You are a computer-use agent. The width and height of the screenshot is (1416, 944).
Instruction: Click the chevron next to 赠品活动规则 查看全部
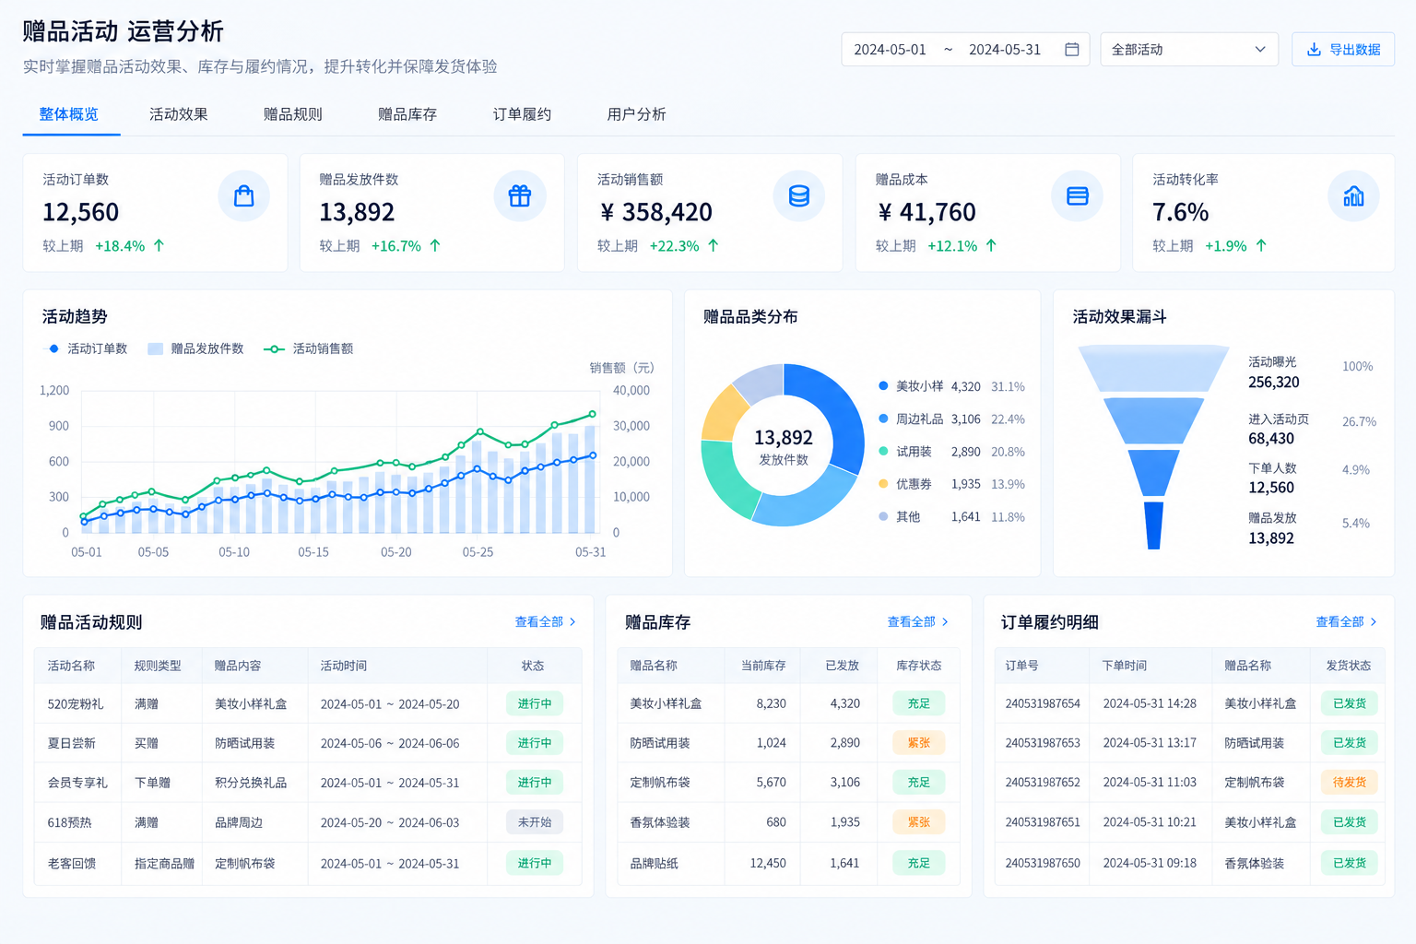coord(572,622)
